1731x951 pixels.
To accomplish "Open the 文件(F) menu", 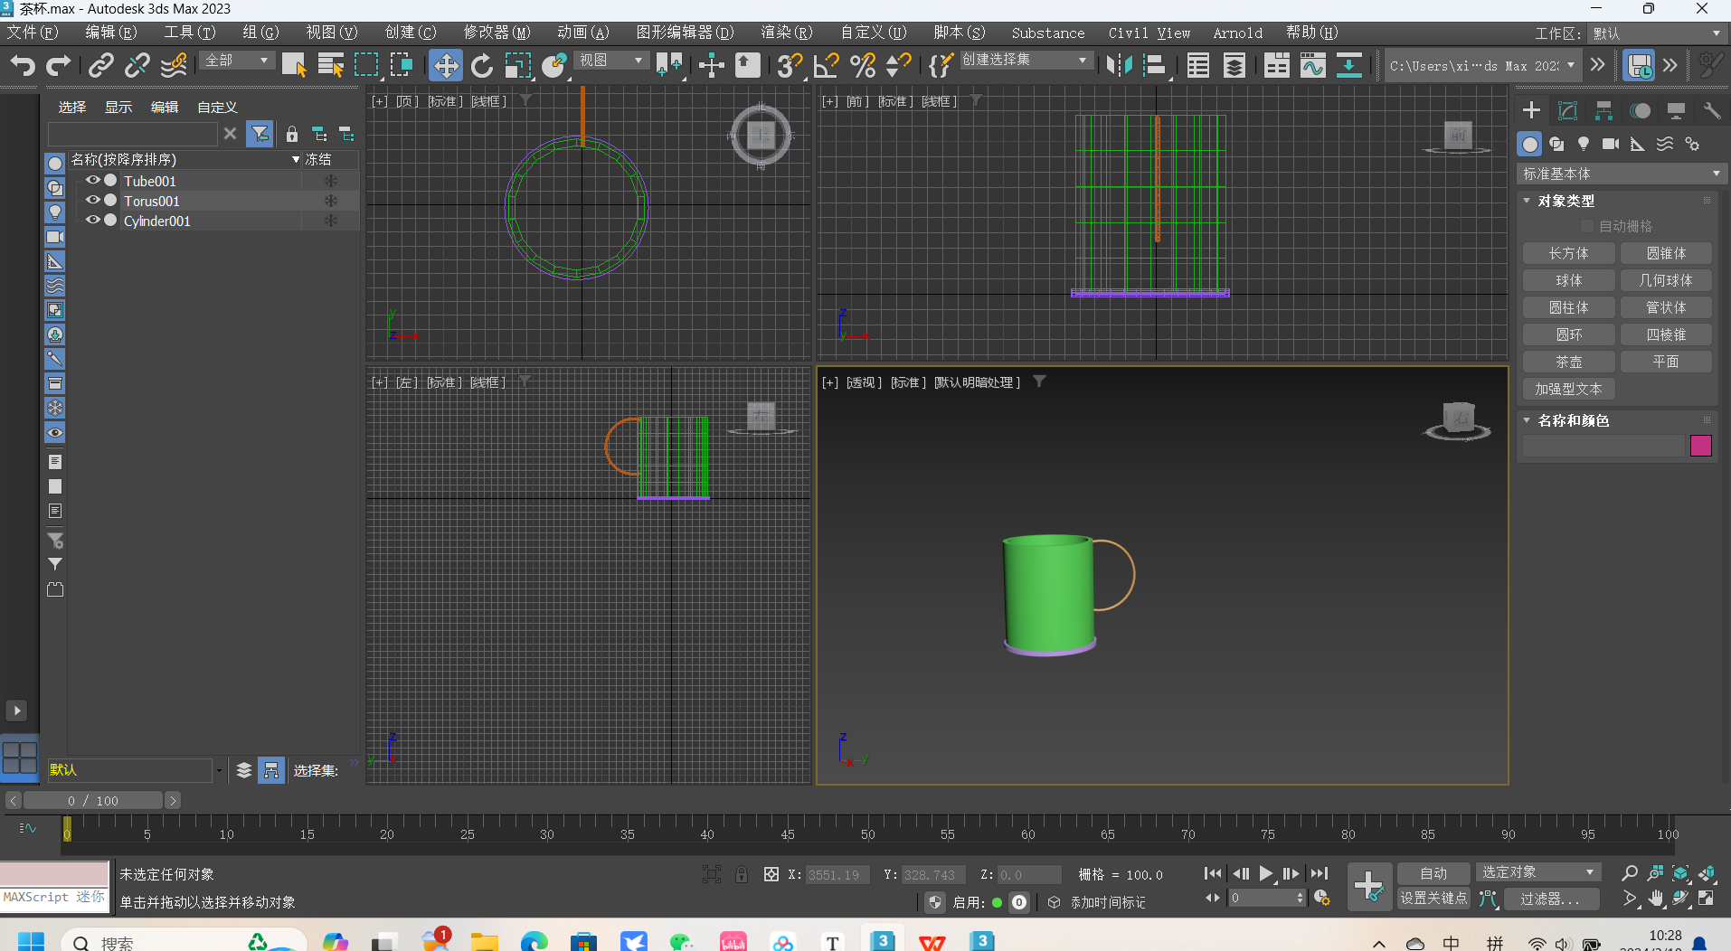I will [x=33, y=33].
